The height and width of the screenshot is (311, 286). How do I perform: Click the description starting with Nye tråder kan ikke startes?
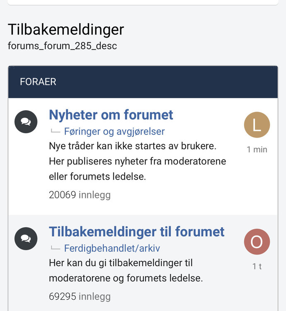click(x=137, y=161)
